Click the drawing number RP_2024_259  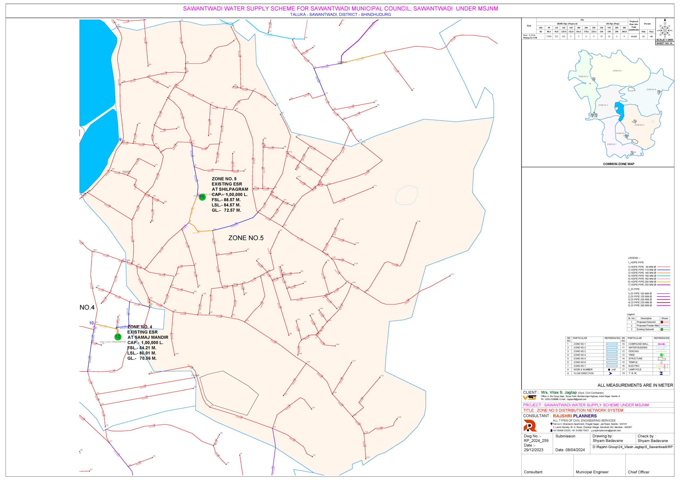tap(536, 441)
